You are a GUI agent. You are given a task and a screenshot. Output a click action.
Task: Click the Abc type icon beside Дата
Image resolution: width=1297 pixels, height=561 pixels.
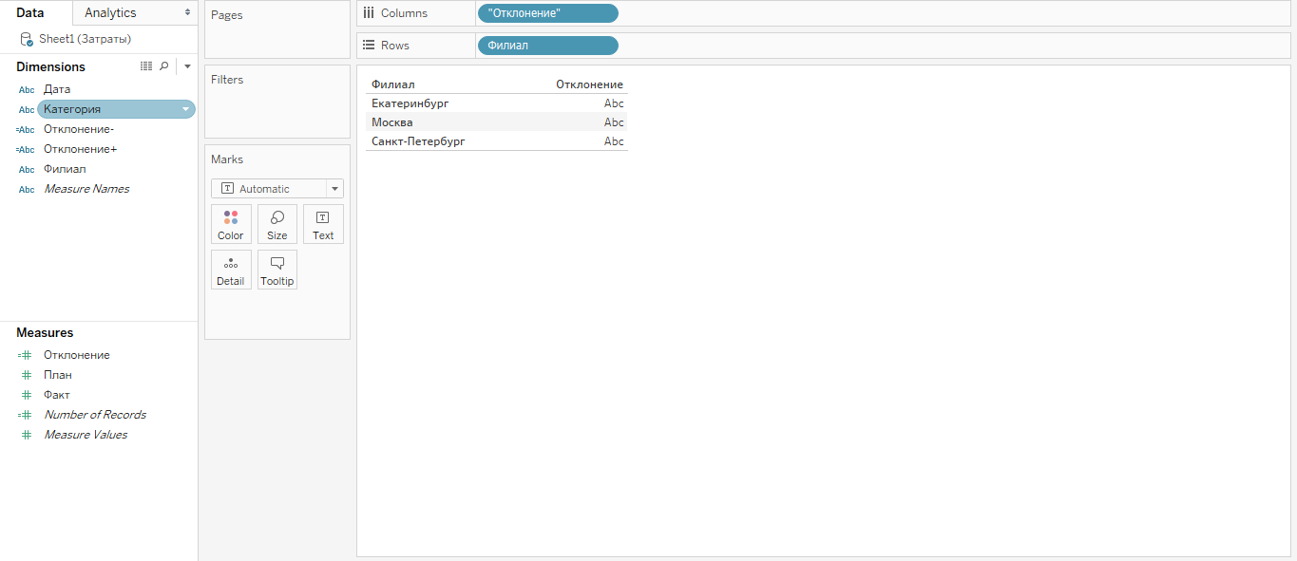(27, 90)
